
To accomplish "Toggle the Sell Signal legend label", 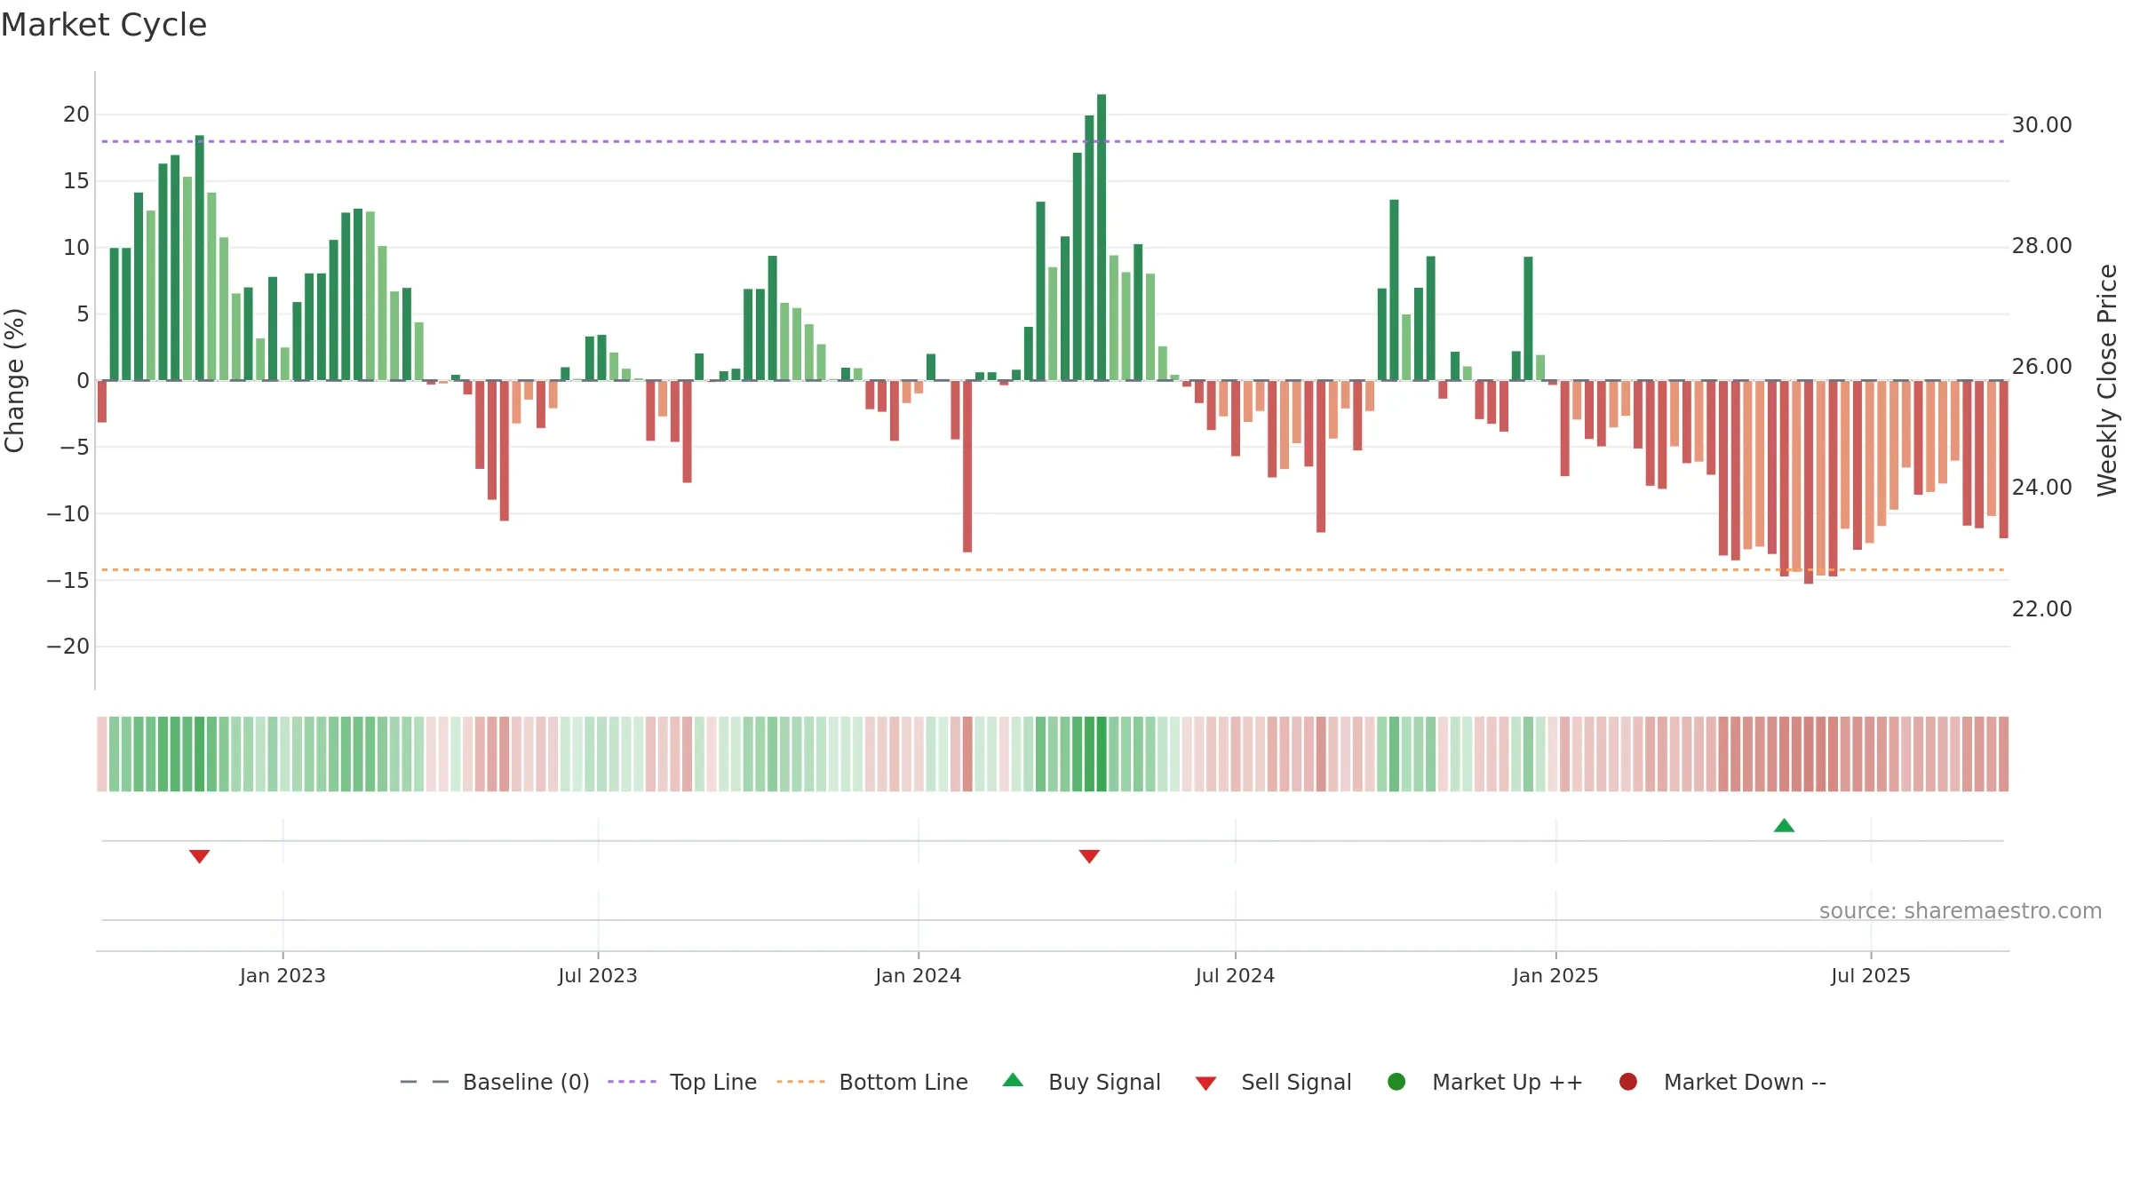I will tap(1296, 1082).
